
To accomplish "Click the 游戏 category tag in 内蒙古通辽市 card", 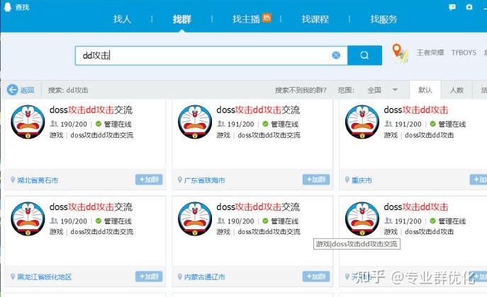I will click(223, 232).
